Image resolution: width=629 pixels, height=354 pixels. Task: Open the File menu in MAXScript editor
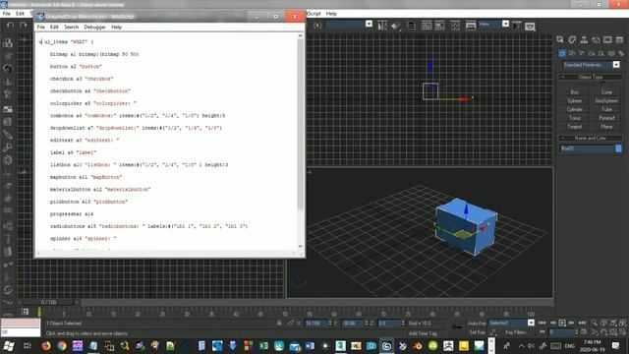tap(41, 27)
